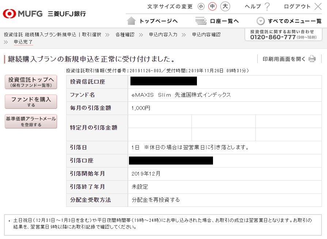
Task: Click 分配金を再投資する value
Action: (x=156, y=200)
